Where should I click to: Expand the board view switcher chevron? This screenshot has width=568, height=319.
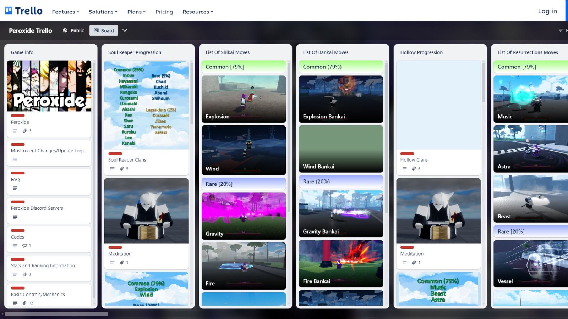coord(125,30)
